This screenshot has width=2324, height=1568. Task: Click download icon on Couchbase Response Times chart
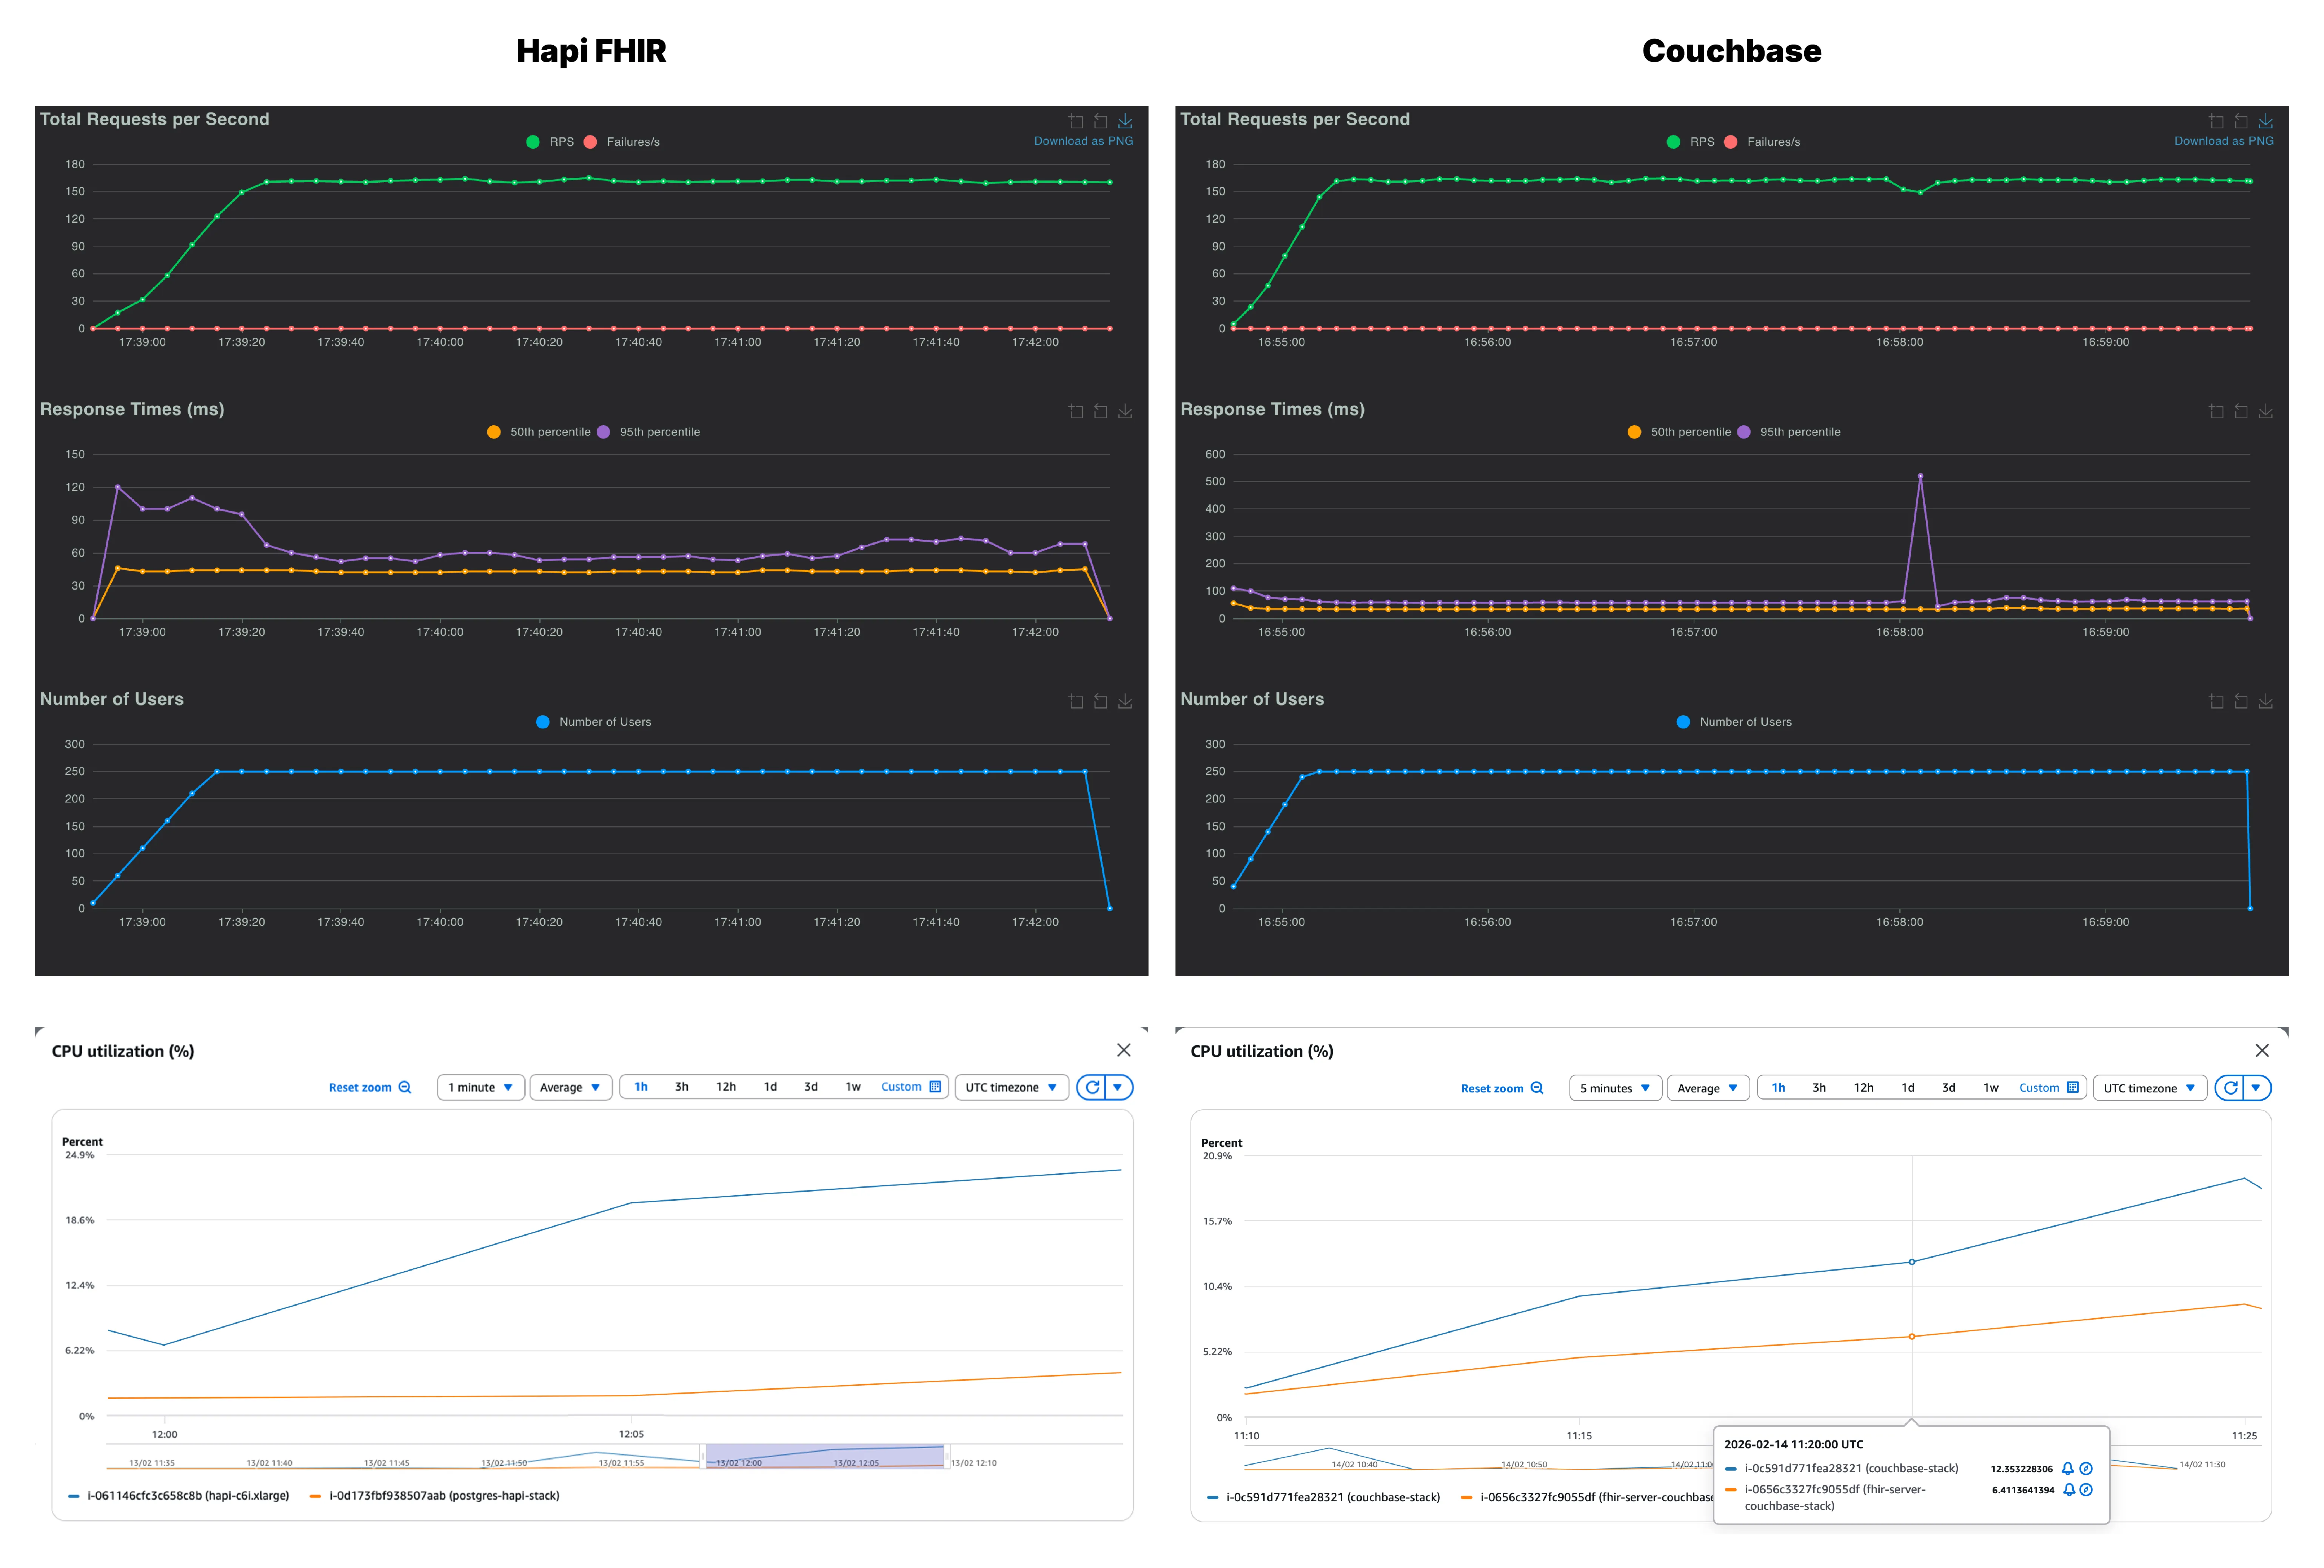[x=2265, y=412]
